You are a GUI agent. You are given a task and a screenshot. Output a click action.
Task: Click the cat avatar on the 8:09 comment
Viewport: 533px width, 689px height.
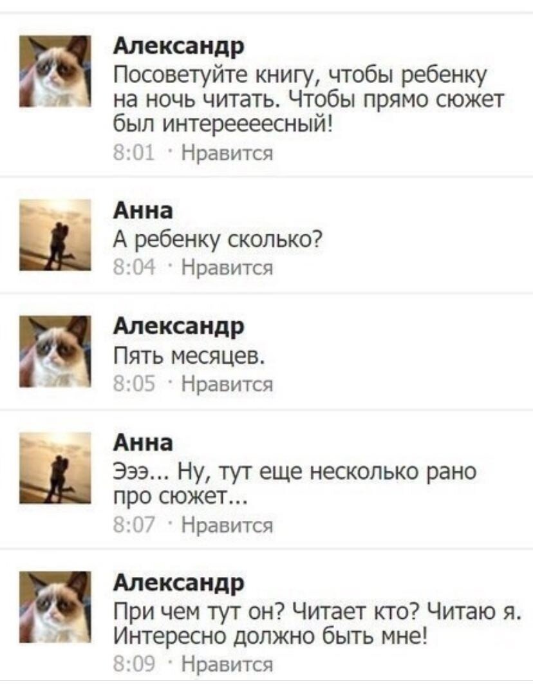point(55,607)
